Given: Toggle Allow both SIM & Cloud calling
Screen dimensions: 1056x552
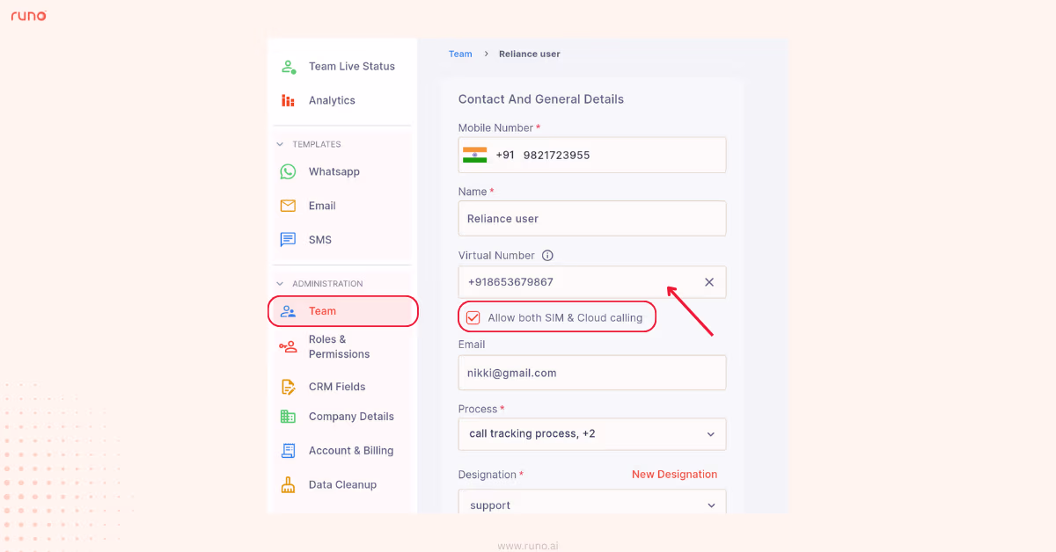Looking at the screenshot, I should tap(473, 316).
